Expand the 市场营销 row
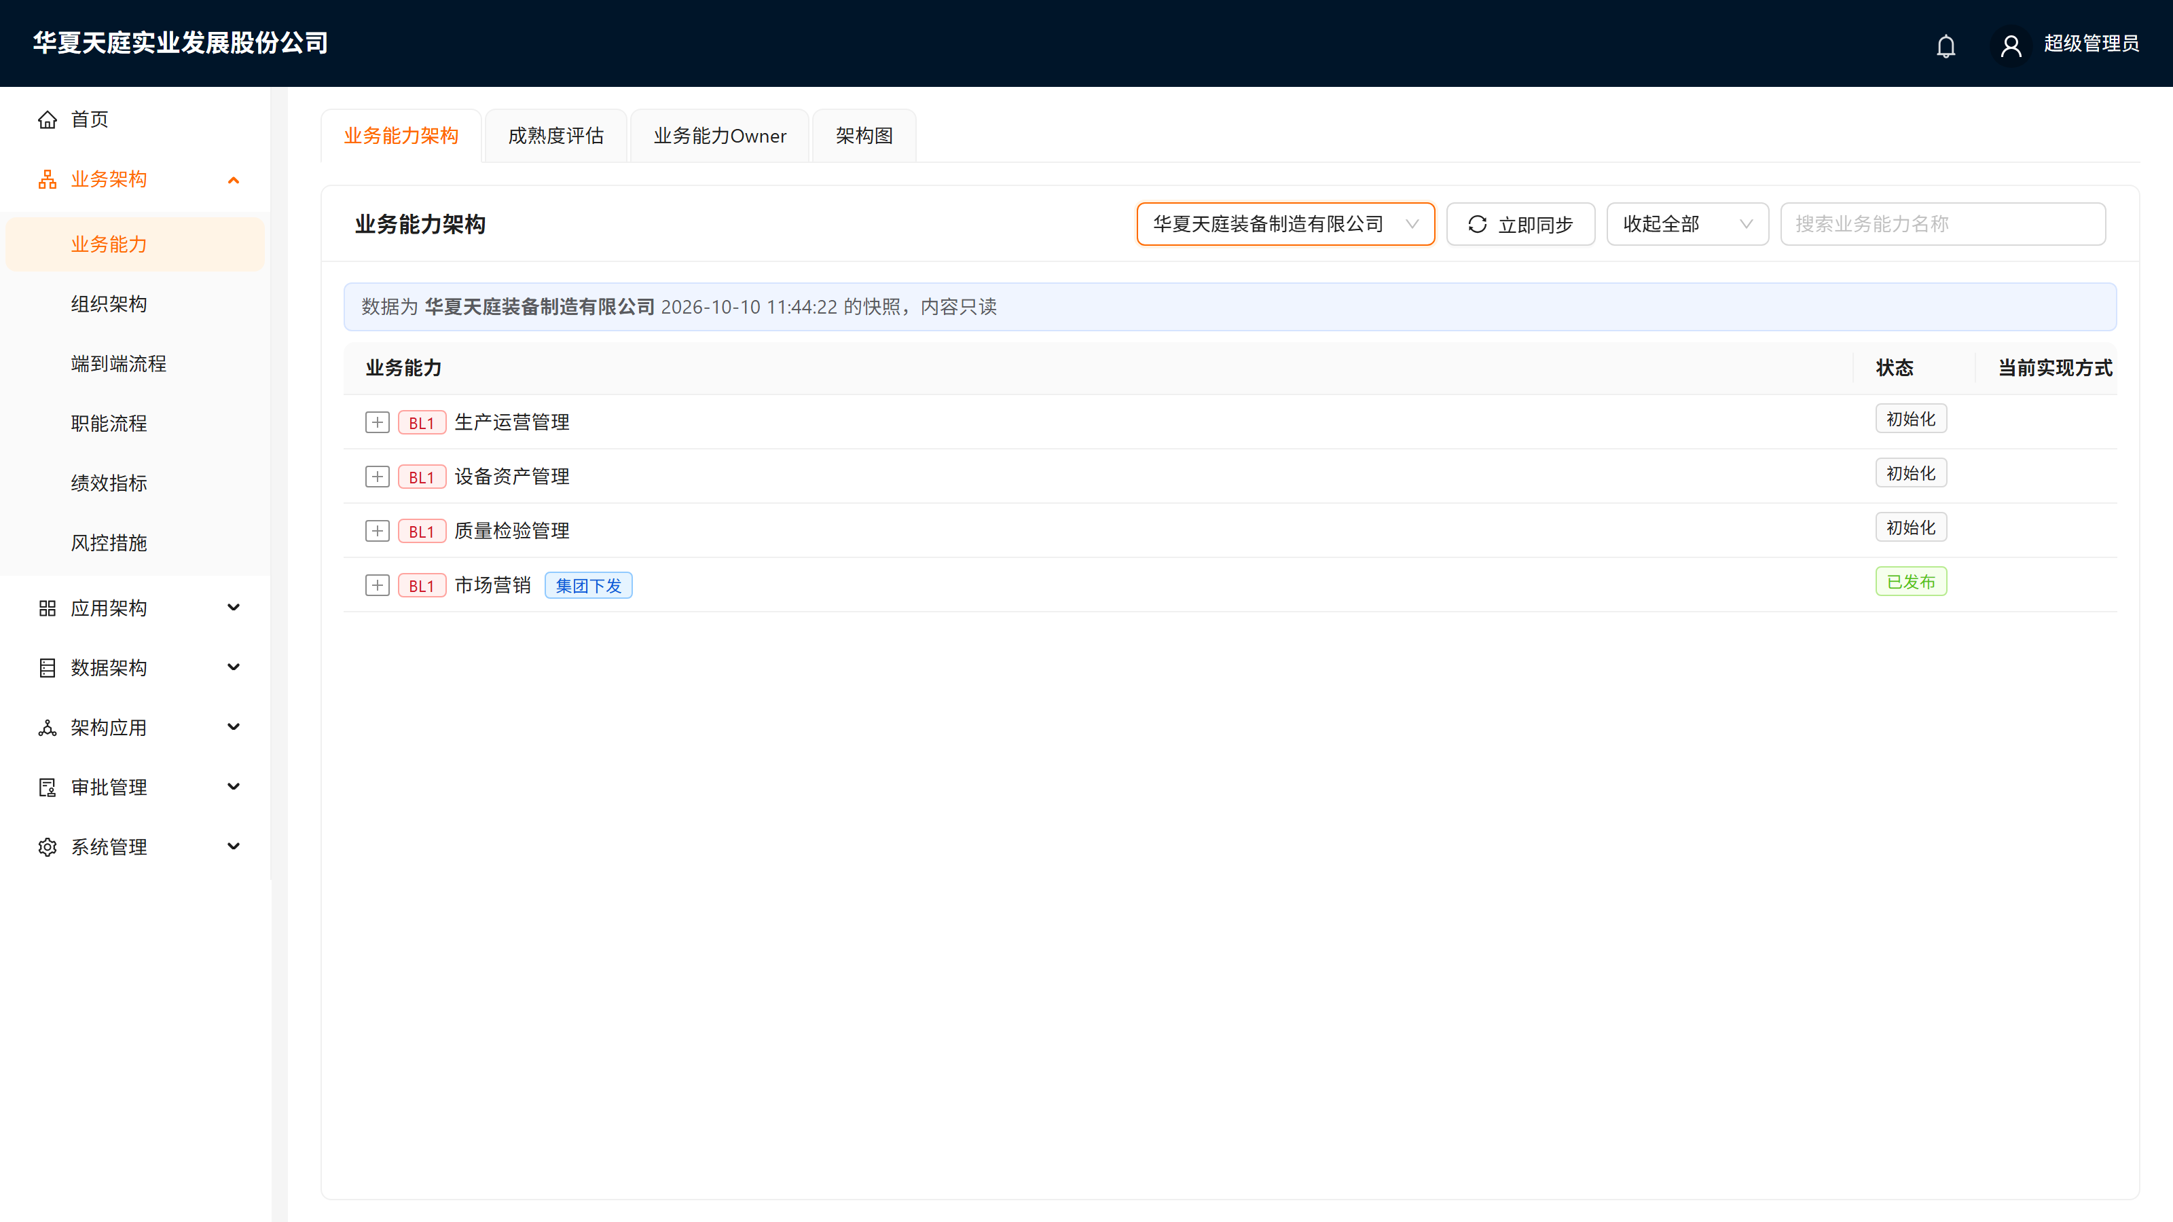Image resolution: width=2173 pixels, height=1222 pixels. (377, 585)
